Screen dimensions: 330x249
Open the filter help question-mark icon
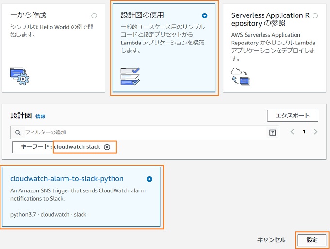point(272,132)
